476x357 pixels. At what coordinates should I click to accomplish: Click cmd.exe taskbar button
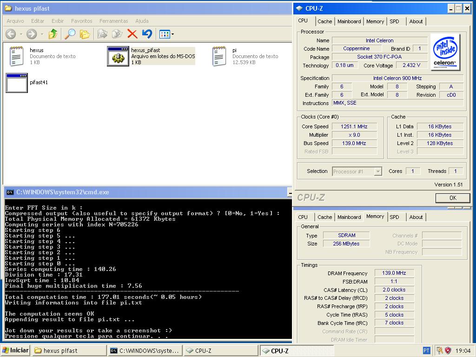(145, 350)
